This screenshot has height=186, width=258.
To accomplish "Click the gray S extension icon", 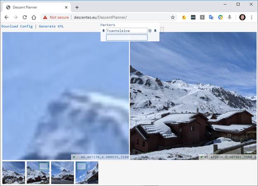I will [x=202, y=17].
